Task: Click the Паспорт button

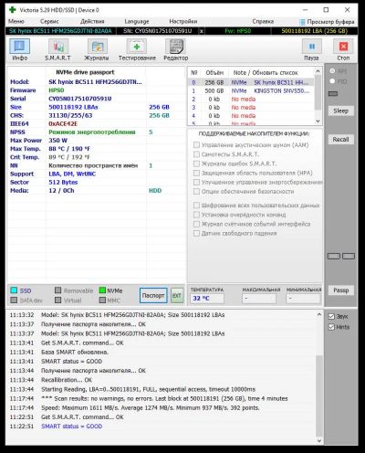Action: tap(153, 296)
